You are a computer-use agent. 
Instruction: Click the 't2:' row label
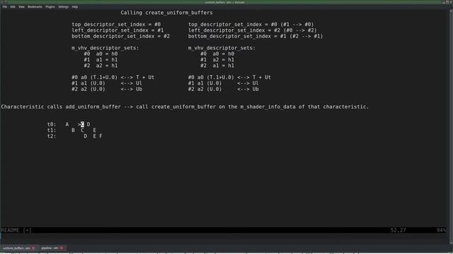click(x=52, y=136)
